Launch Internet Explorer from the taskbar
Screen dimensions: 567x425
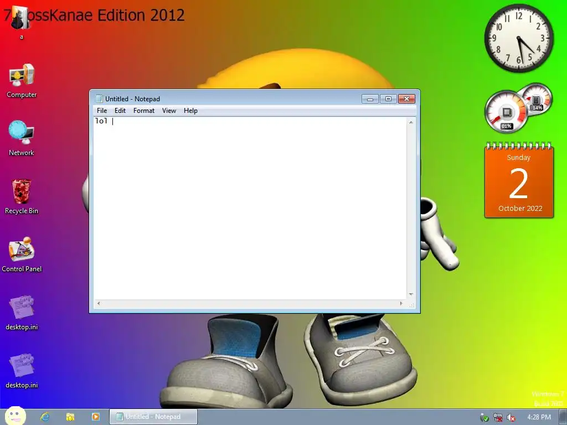click(x=45, y=417)
